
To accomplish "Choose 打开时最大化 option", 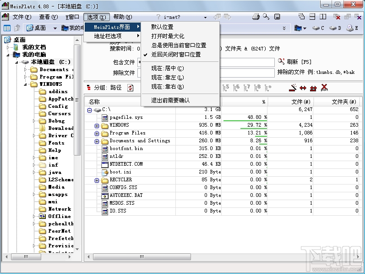I will tap(180, 36).
